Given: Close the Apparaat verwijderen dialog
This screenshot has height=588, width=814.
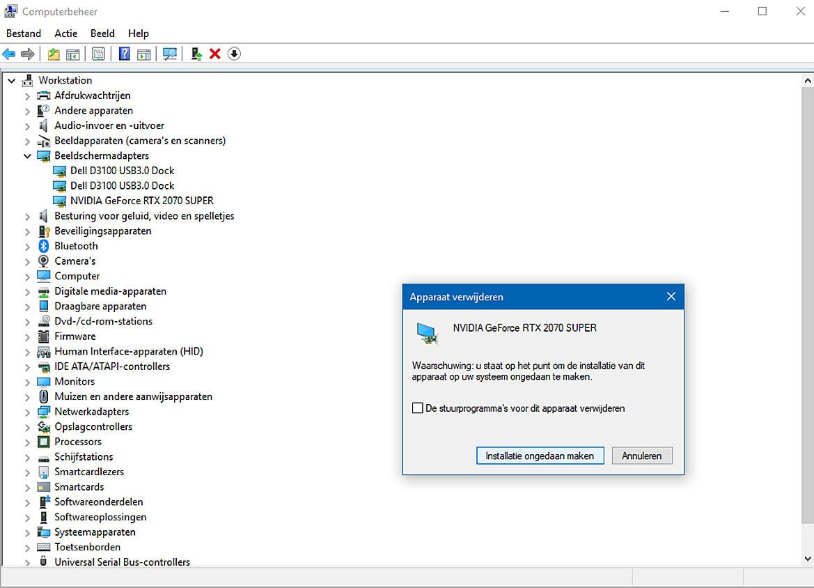Looking at the screenshot, I should point(671,296).
